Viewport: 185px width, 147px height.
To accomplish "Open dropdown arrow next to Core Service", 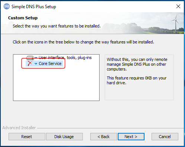I will [x=36, y=64].
